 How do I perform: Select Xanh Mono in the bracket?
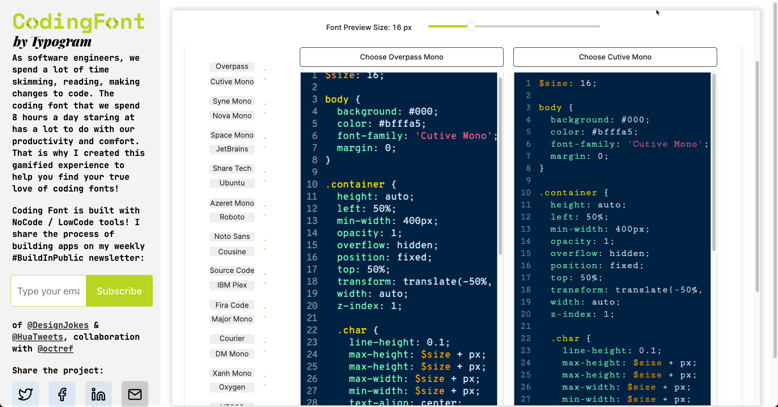click(x=232, y=373)
